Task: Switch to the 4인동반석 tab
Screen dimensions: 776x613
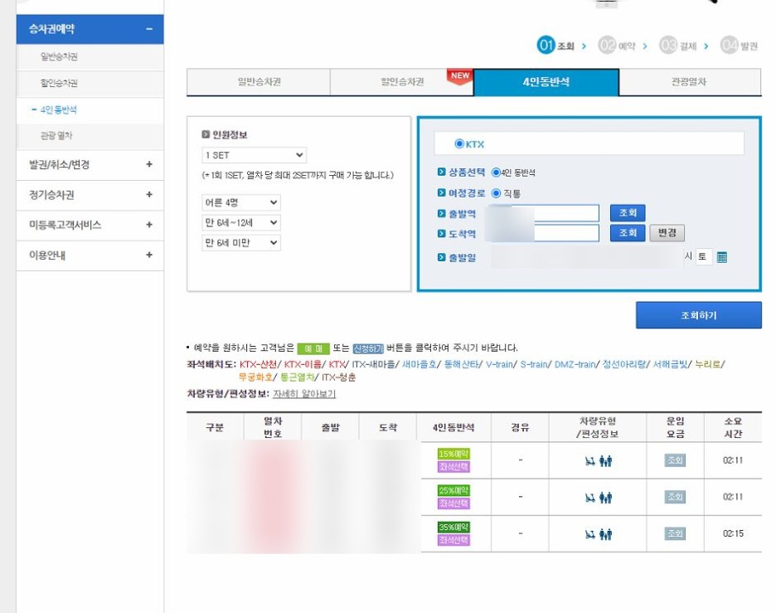Action: click(x=546, y=81)
